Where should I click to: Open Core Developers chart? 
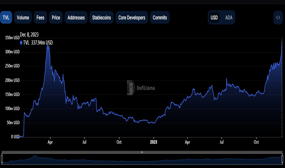tap(132, 17)
